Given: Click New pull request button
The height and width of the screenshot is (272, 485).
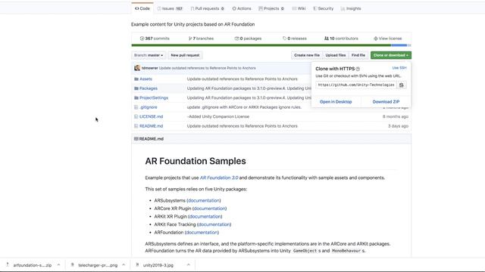Looking at the screenshot, I should 185,55.
